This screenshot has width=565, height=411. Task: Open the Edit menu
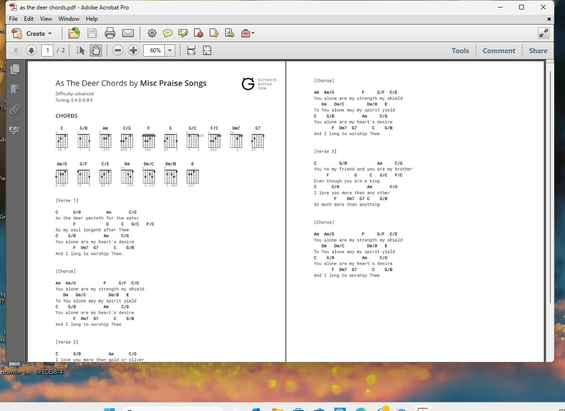[29, 19]
